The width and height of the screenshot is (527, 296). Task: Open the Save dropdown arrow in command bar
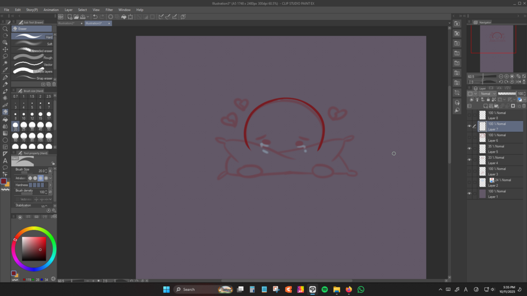(x=87, y=16)
